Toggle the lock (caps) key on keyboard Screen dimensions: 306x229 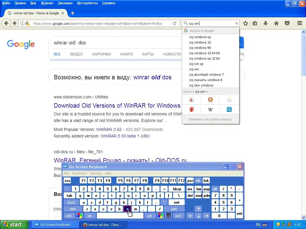click(x=71, y=202)
